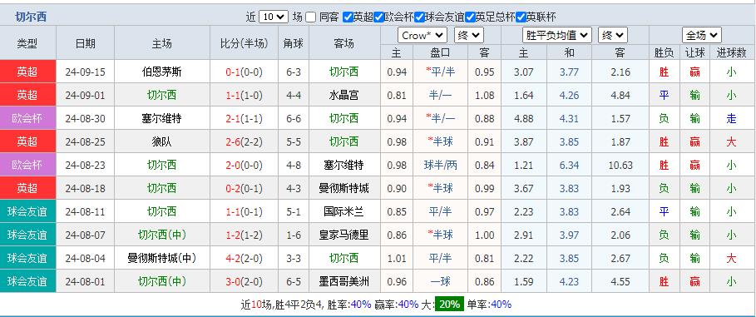Uncheck the 英足总杯 filter checkbox
The width and height of the screenshot is (756, 317).
click(x=470, y=17)
